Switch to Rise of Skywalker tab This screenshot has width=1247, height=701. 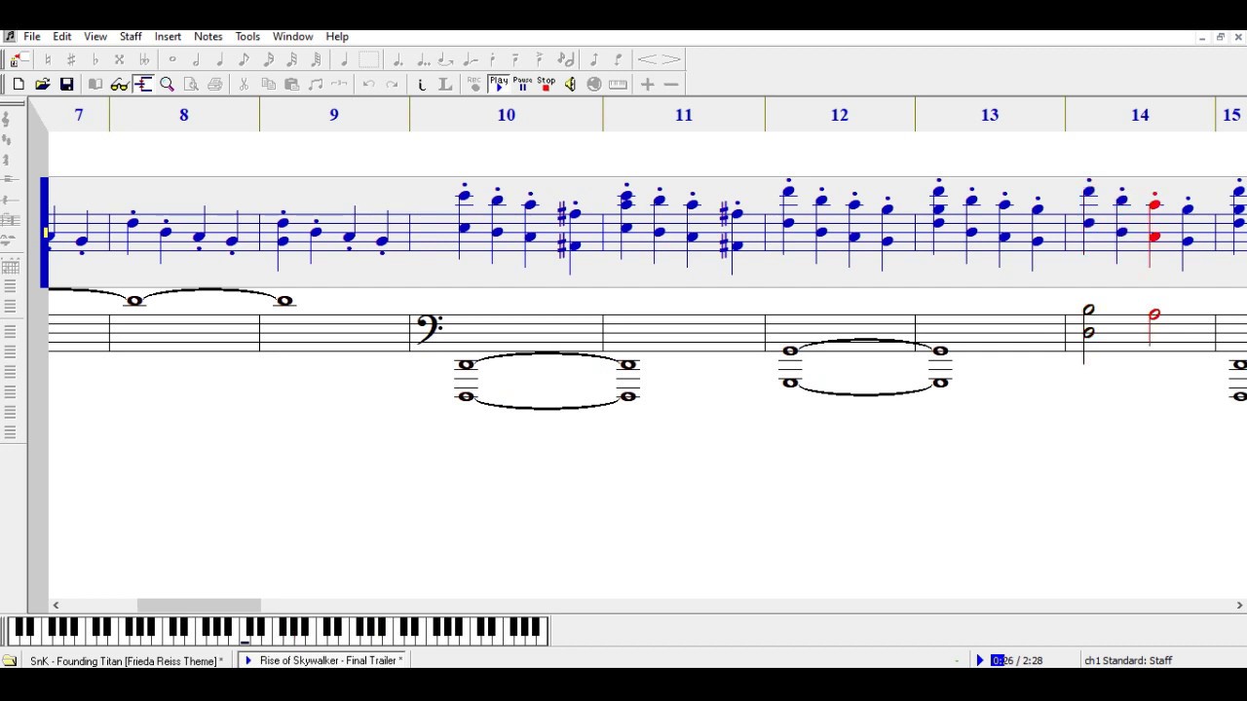(x=323, y=660)
